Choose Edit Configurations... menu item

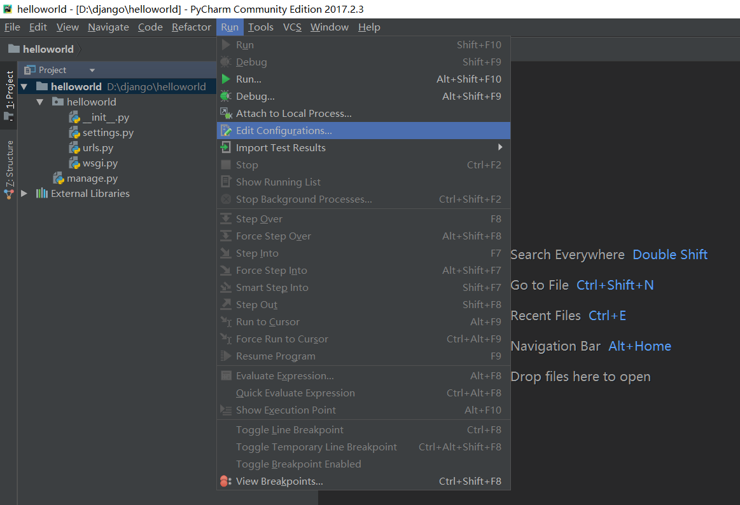[363, 130]
